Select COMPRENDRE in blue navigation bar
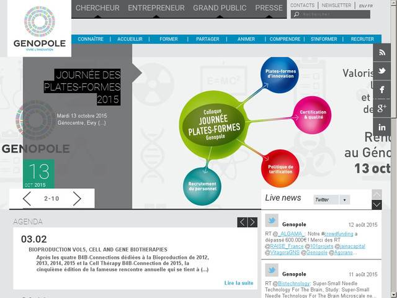Viewport: 397px width, 298px height. tap(285, 39)
